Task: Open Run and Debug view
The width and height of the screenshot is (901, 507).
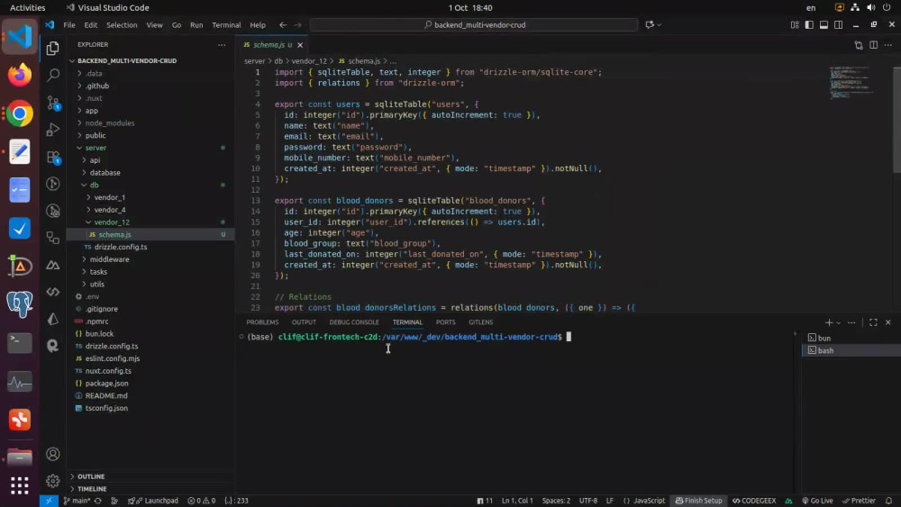Action: pos(53,129)
